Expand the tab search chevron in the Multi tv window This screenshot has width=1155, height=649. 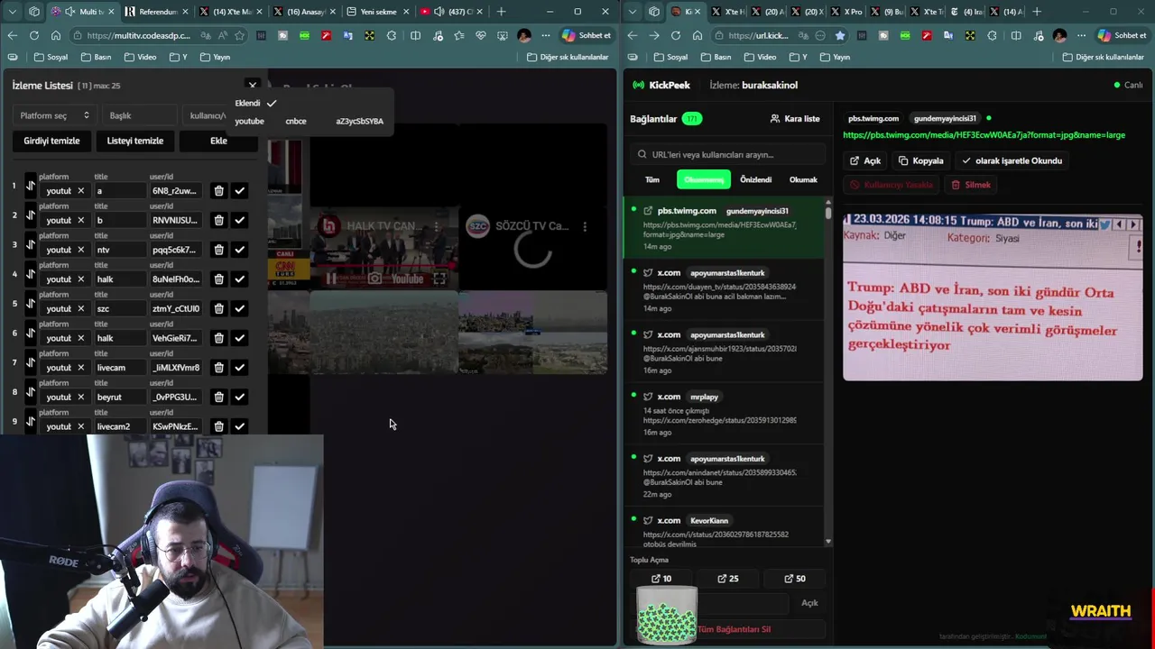12,12
